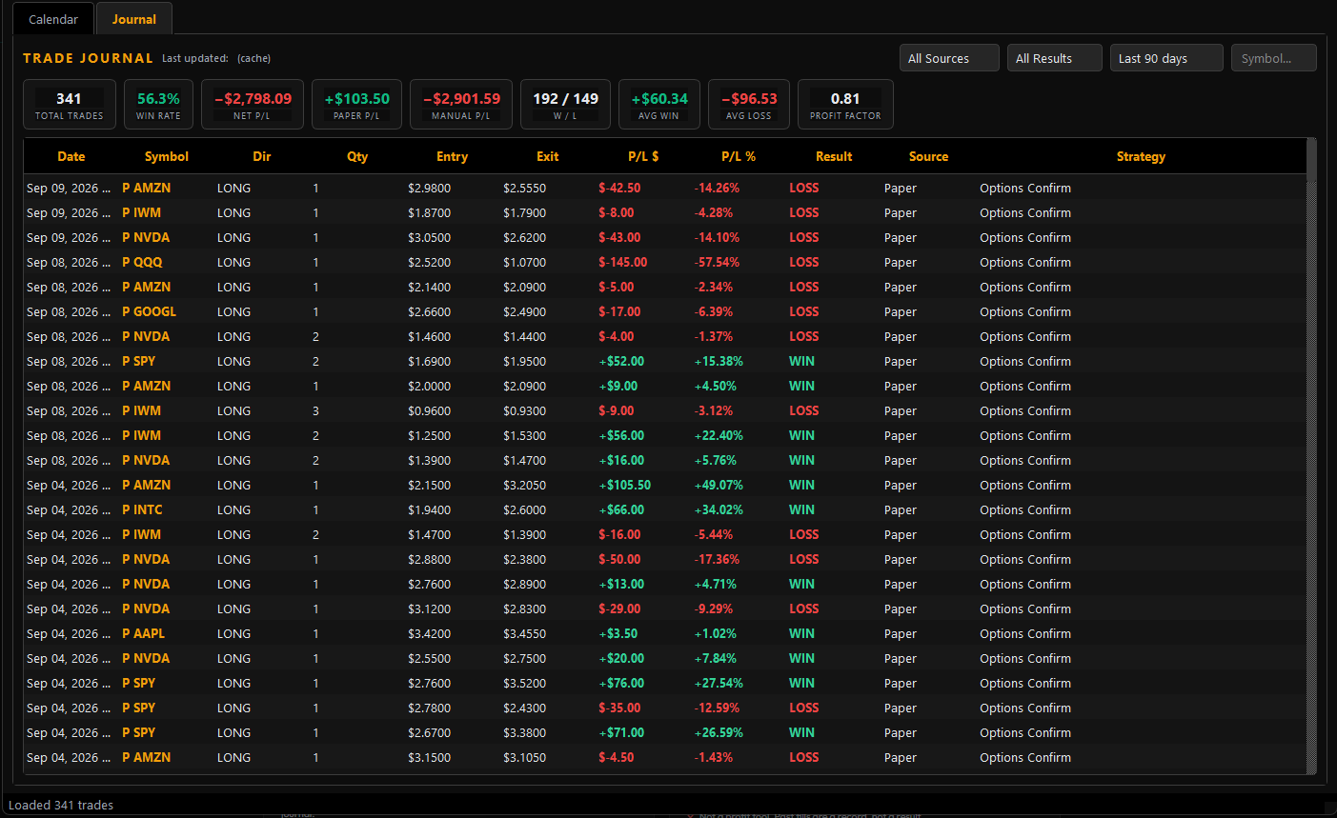Open the All Sources dropdown

949,58
